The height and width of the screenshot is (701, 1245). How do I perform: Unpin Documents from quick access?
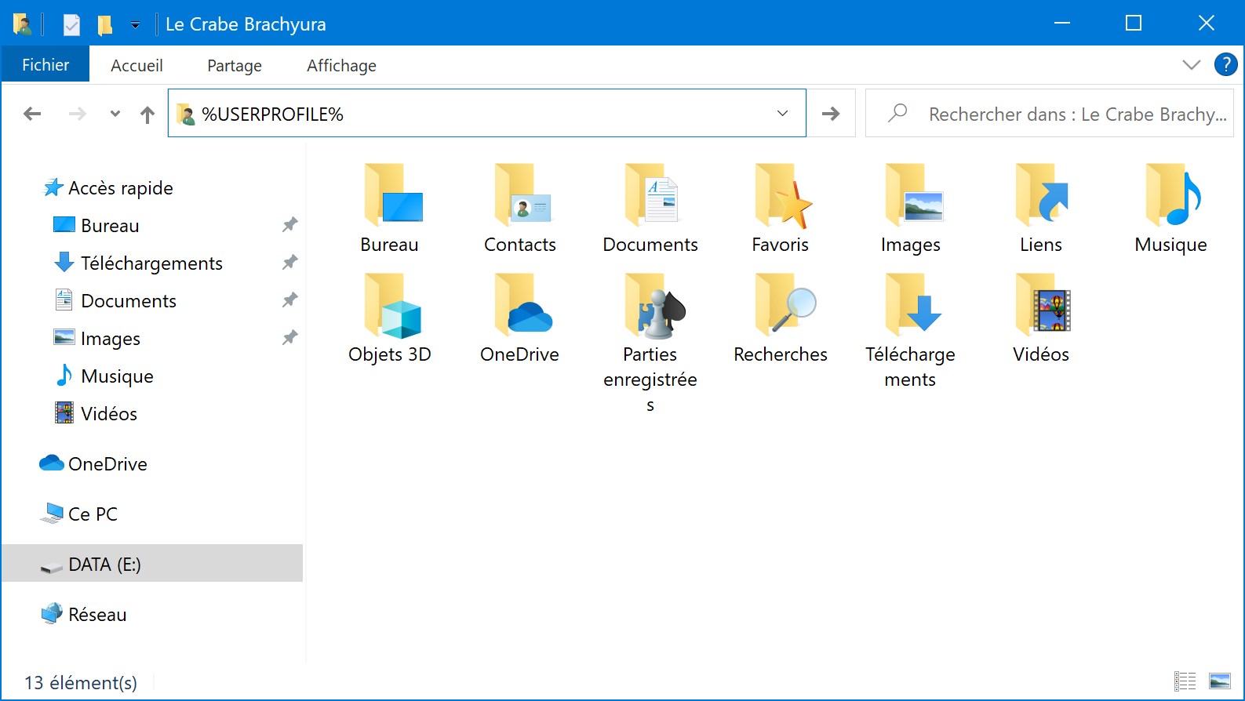pyautogui.click(x=289, y=300)
